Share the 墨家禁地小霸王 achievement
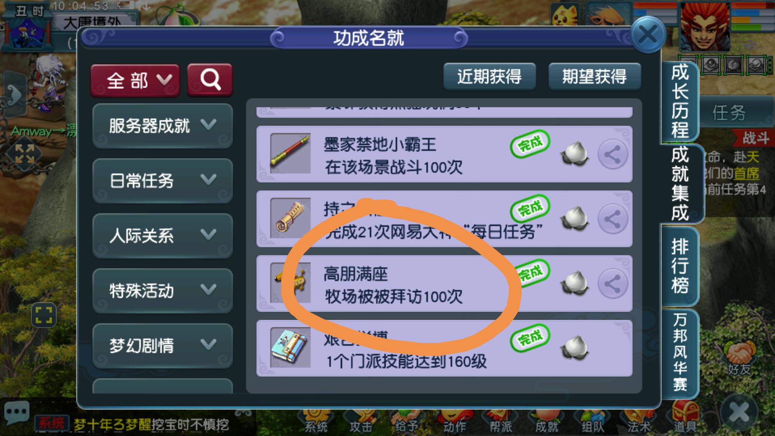775x436 pixels. point(613,154)
